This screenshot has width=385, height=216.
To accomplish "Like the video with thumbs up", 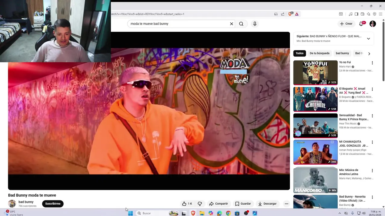I will click(x=187, y=204).
